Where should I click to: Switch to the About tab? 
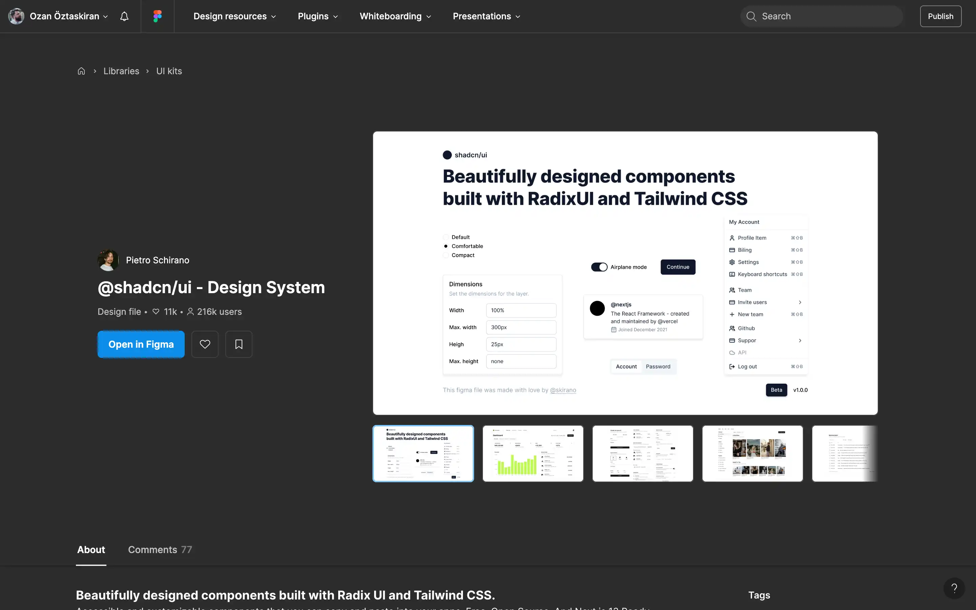coord(91,549)
